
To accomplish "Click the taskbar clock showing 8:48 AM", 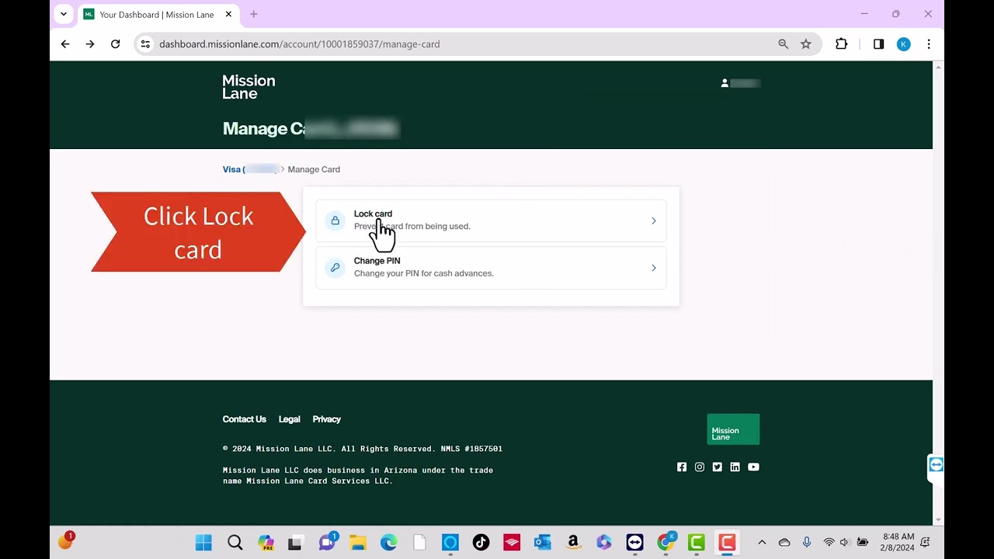I will (x=898, y=543).
